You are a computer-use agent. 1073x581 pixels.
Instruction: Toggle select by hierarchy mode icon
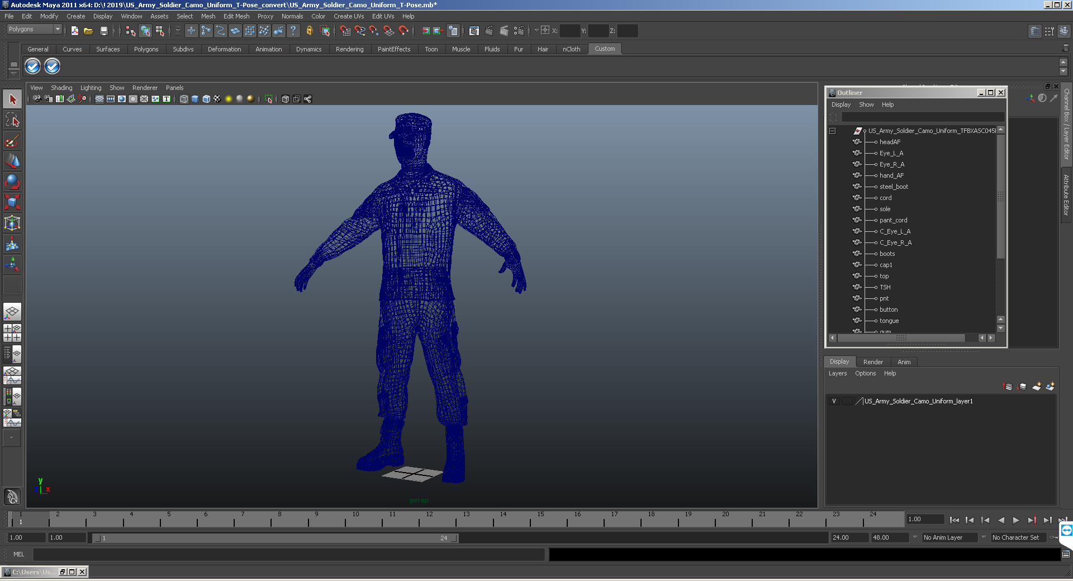(x=131, y=31)
